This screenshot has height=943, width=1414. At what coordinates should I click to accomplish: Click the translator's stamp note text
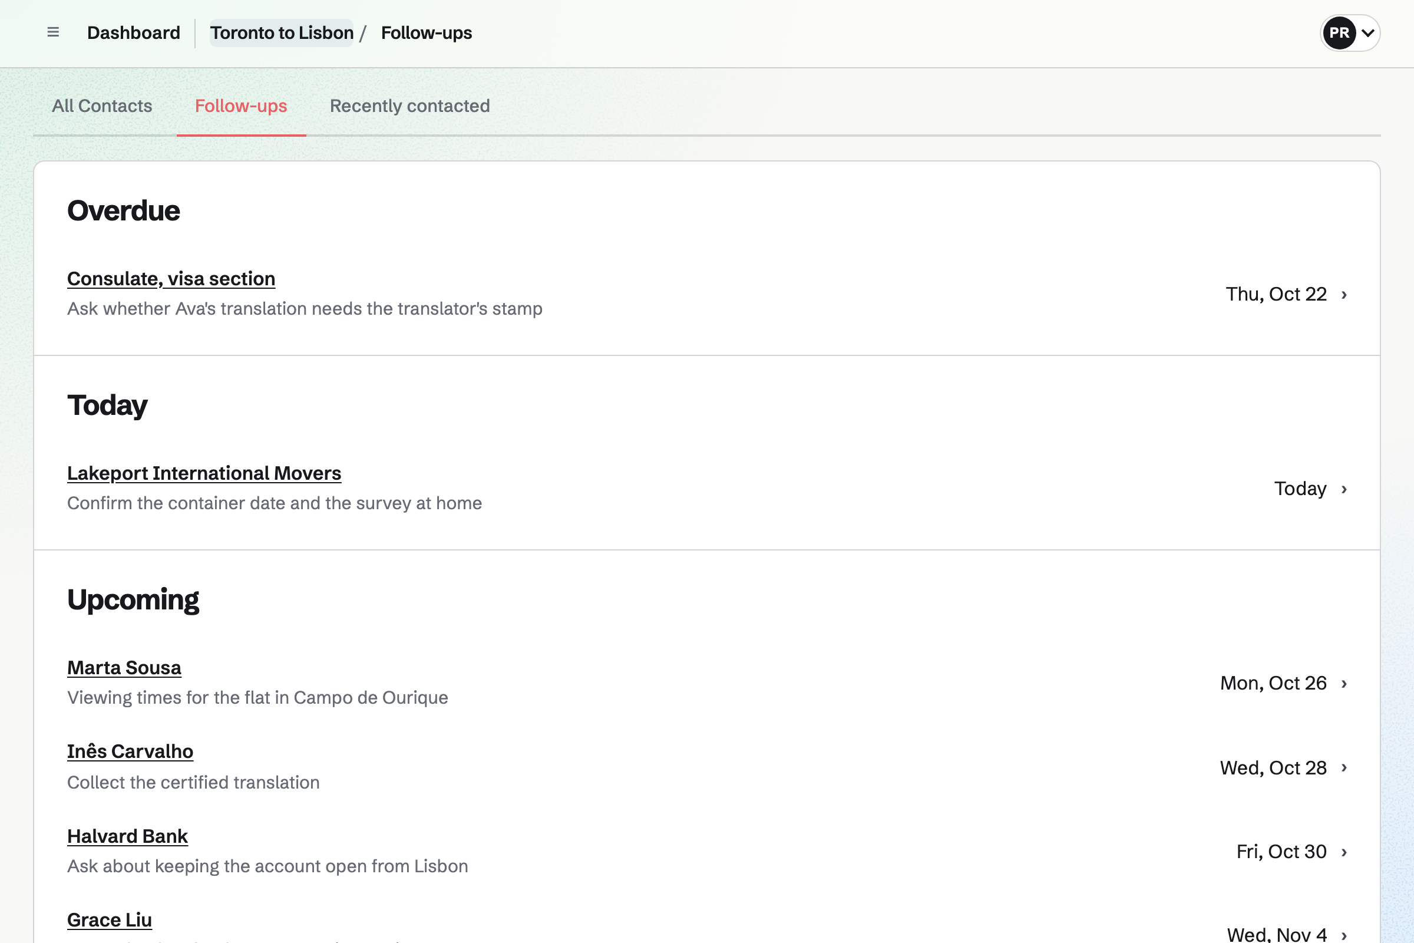(x=305, y=308)
